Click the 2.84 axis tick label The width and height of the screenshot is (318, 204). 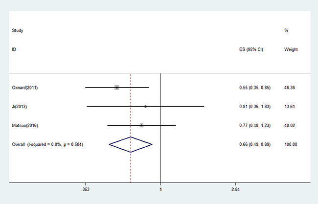(235, 189)
